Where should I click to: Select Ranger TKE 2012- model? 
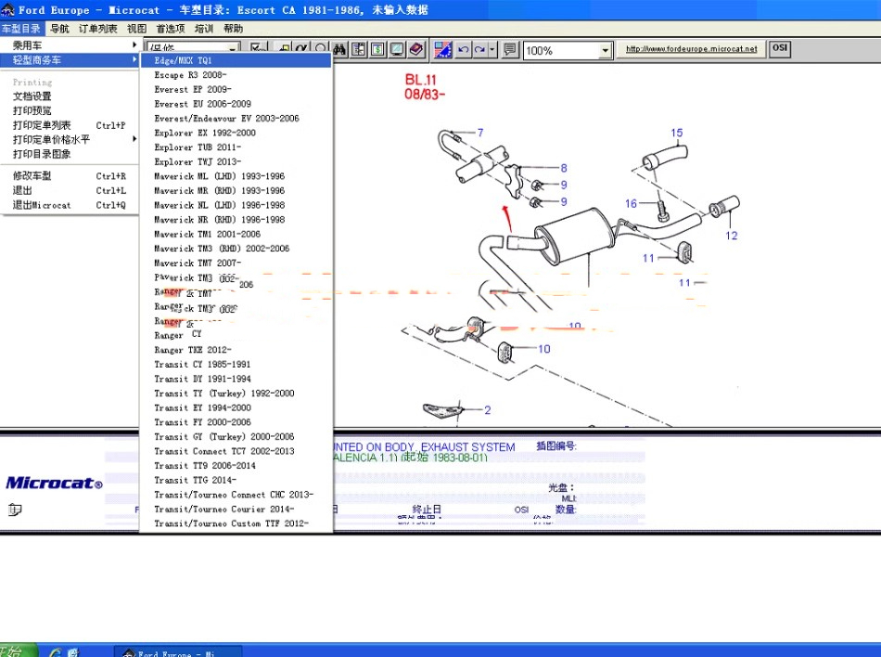tap(236, 350)
